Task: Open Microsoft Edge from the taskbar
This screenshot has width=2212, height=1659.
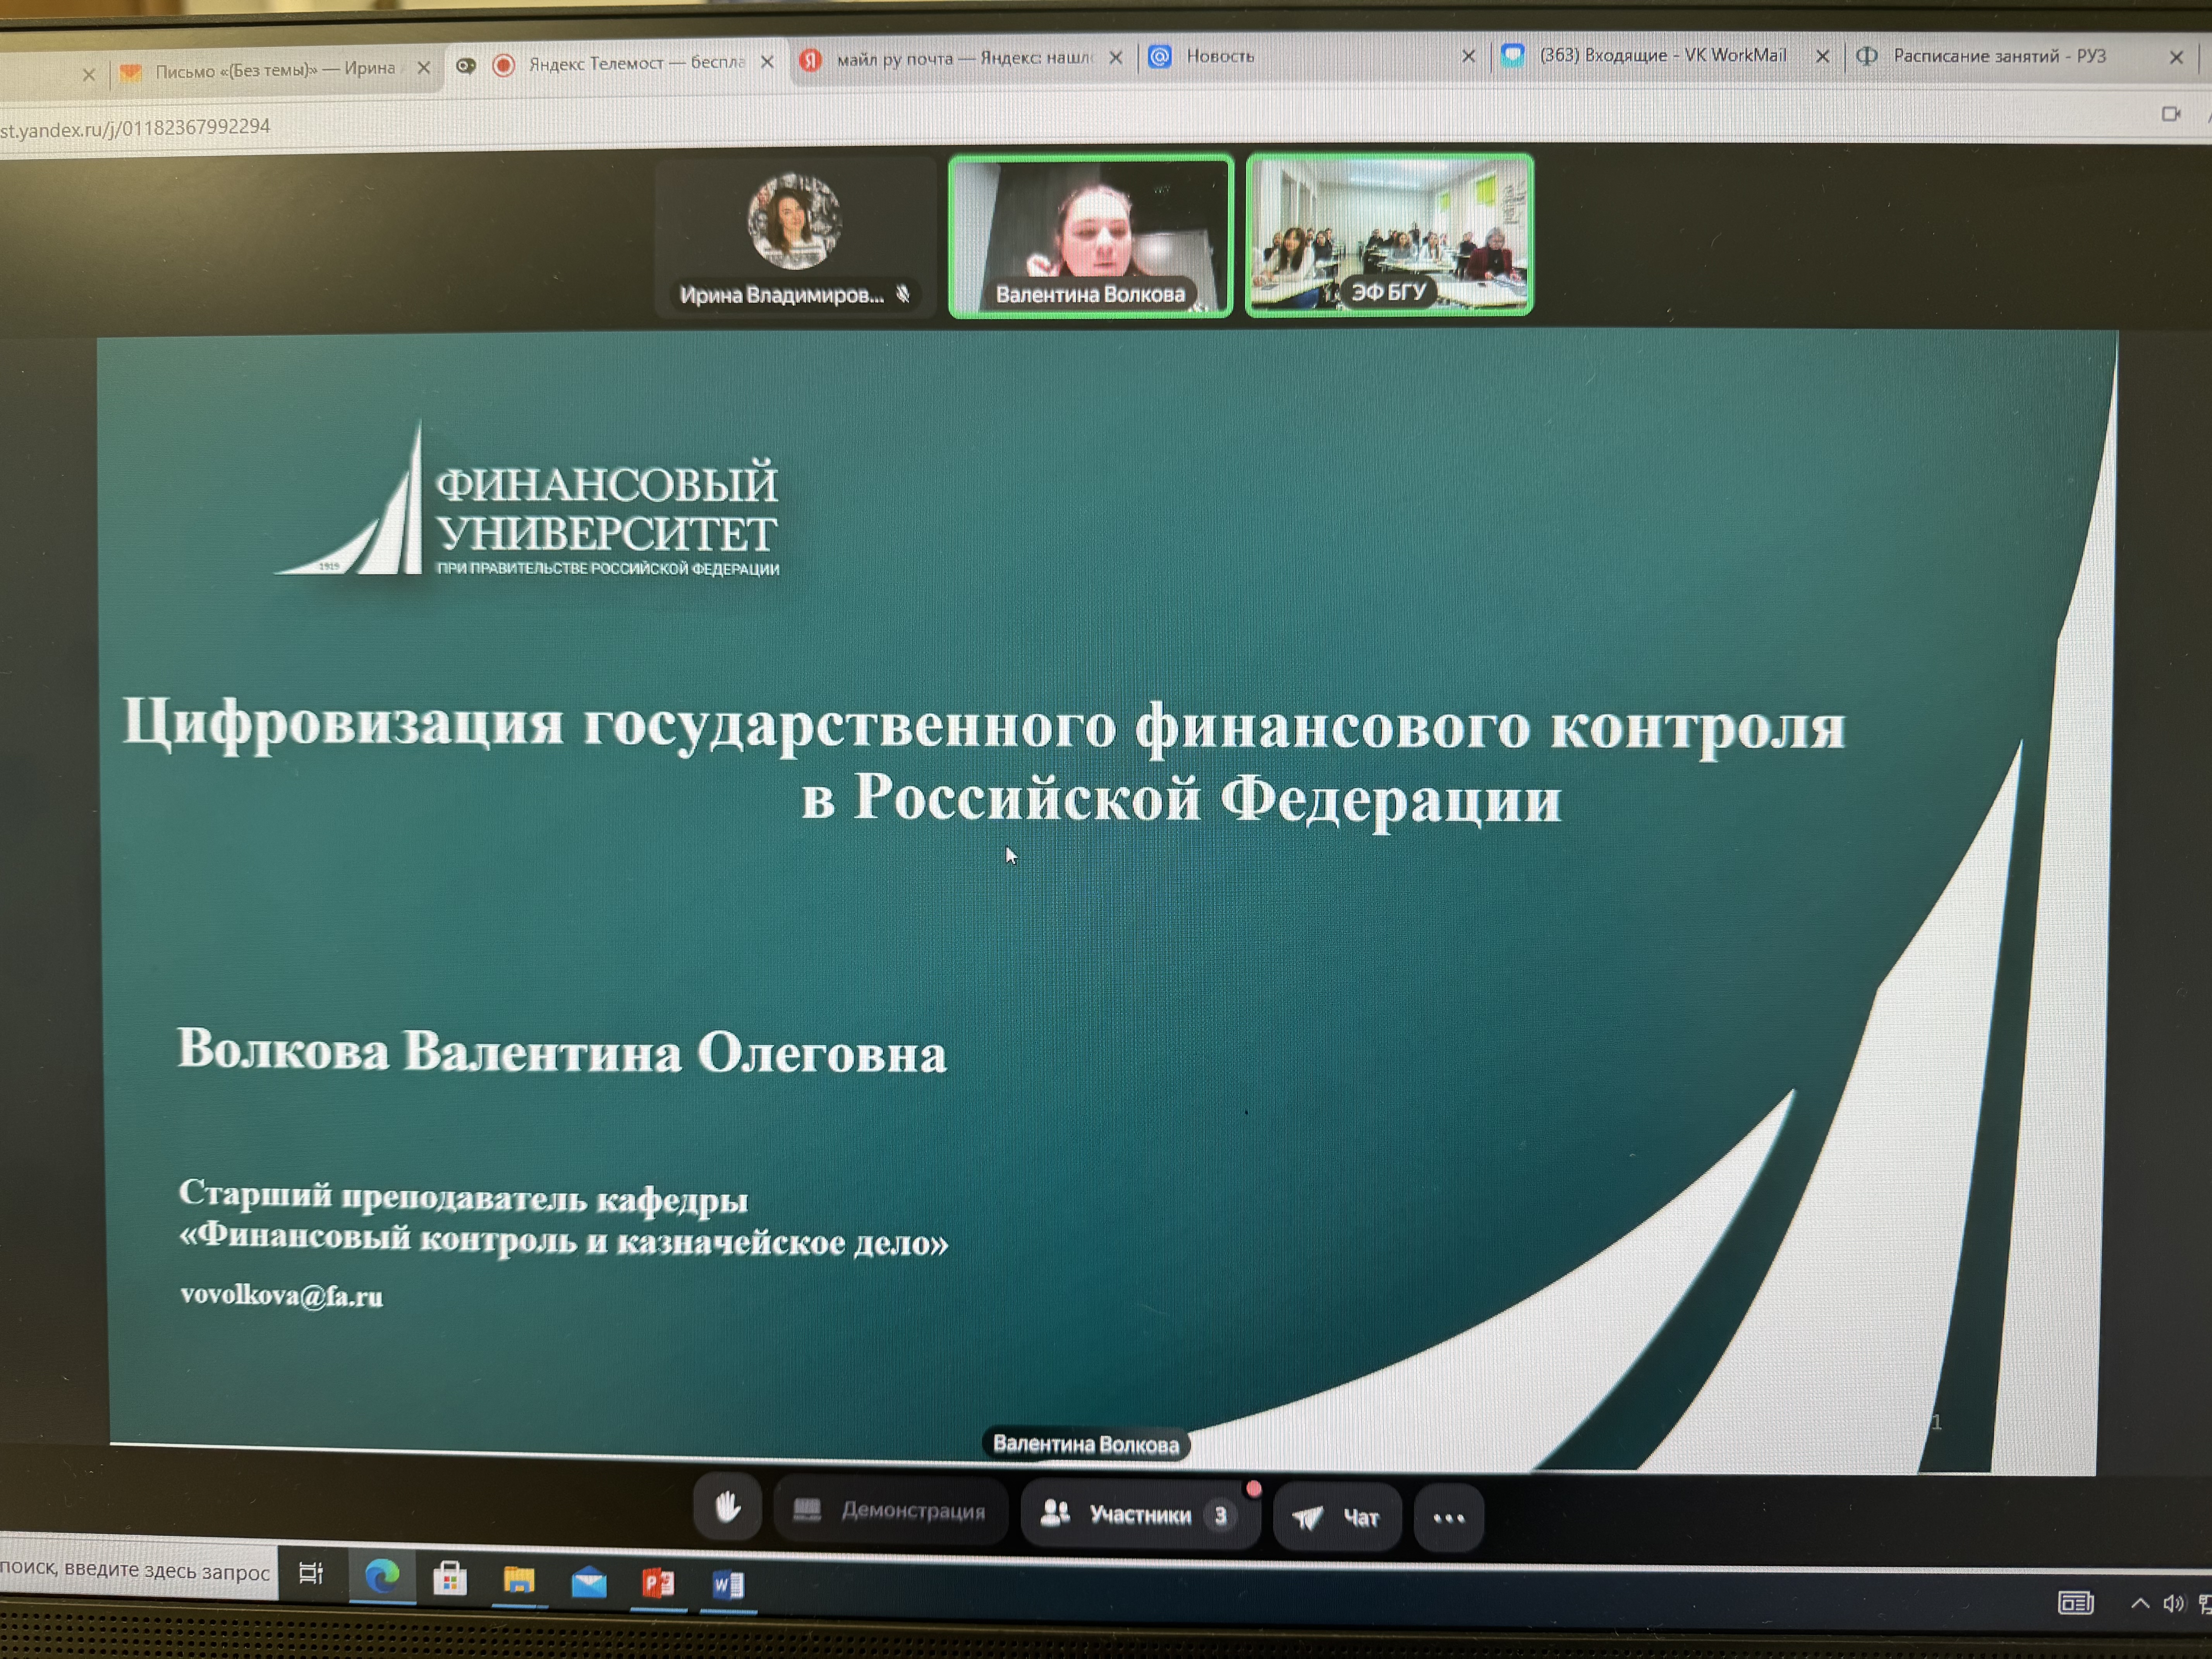Action: [382, 1577]
